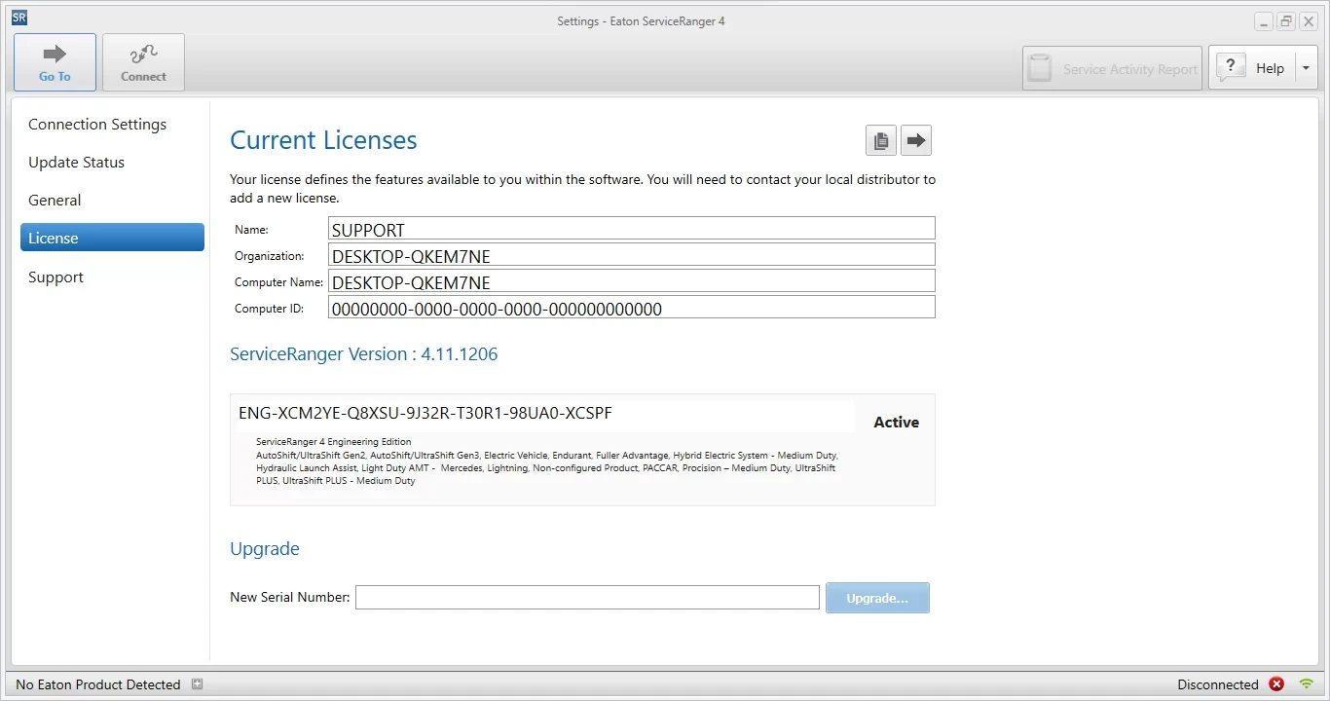Click the Connect toolbar button
Screen dimensions: 1330x701
(x=143, y=62)
